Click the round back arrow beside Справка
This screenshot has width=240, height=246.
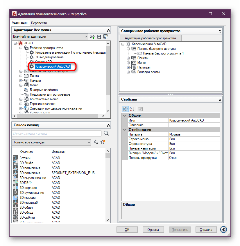pos(223,229)
